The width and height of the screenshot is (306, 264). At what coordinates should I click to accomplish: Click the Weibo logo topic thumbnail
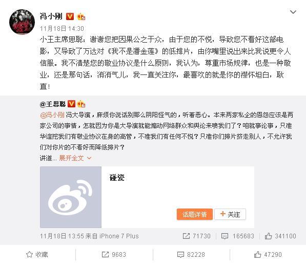coord(71,197)
